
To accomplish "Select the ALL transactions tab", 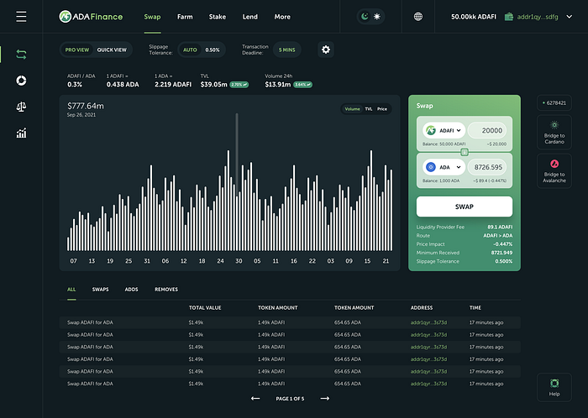I will 71,289.
